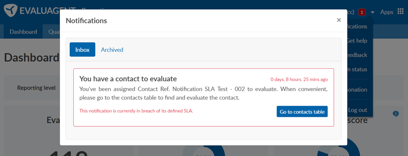This screenshot has height=156, width=408.
Task: Click the blue info speech-bubble icon
Action: coord(395,114)
